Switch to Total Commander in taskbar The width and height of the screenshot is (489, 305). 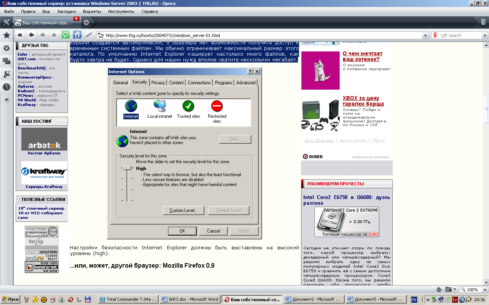tap(128, 300)
